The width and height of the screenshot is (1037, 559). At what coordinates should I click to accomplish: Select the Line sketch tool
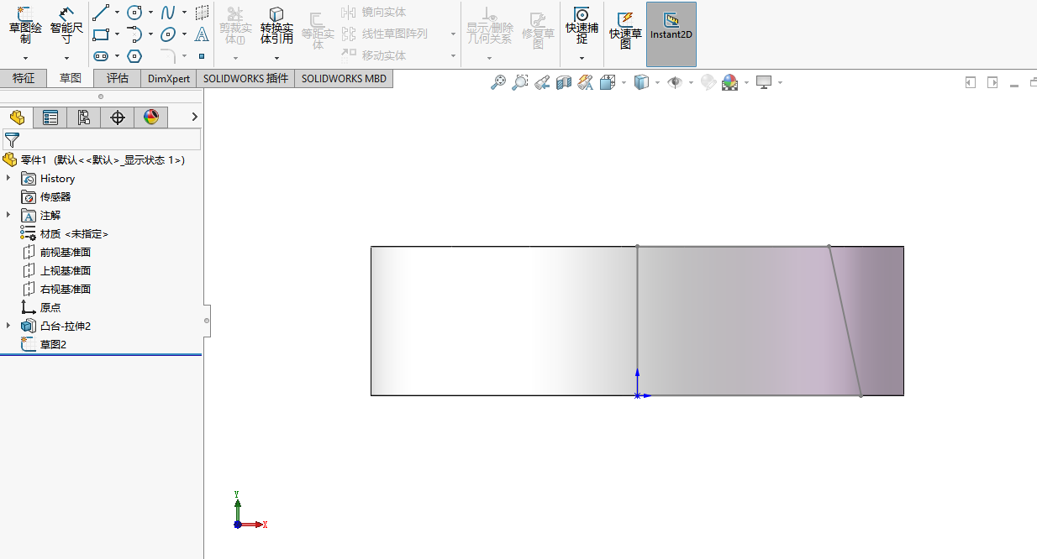(x=101, y=13)
